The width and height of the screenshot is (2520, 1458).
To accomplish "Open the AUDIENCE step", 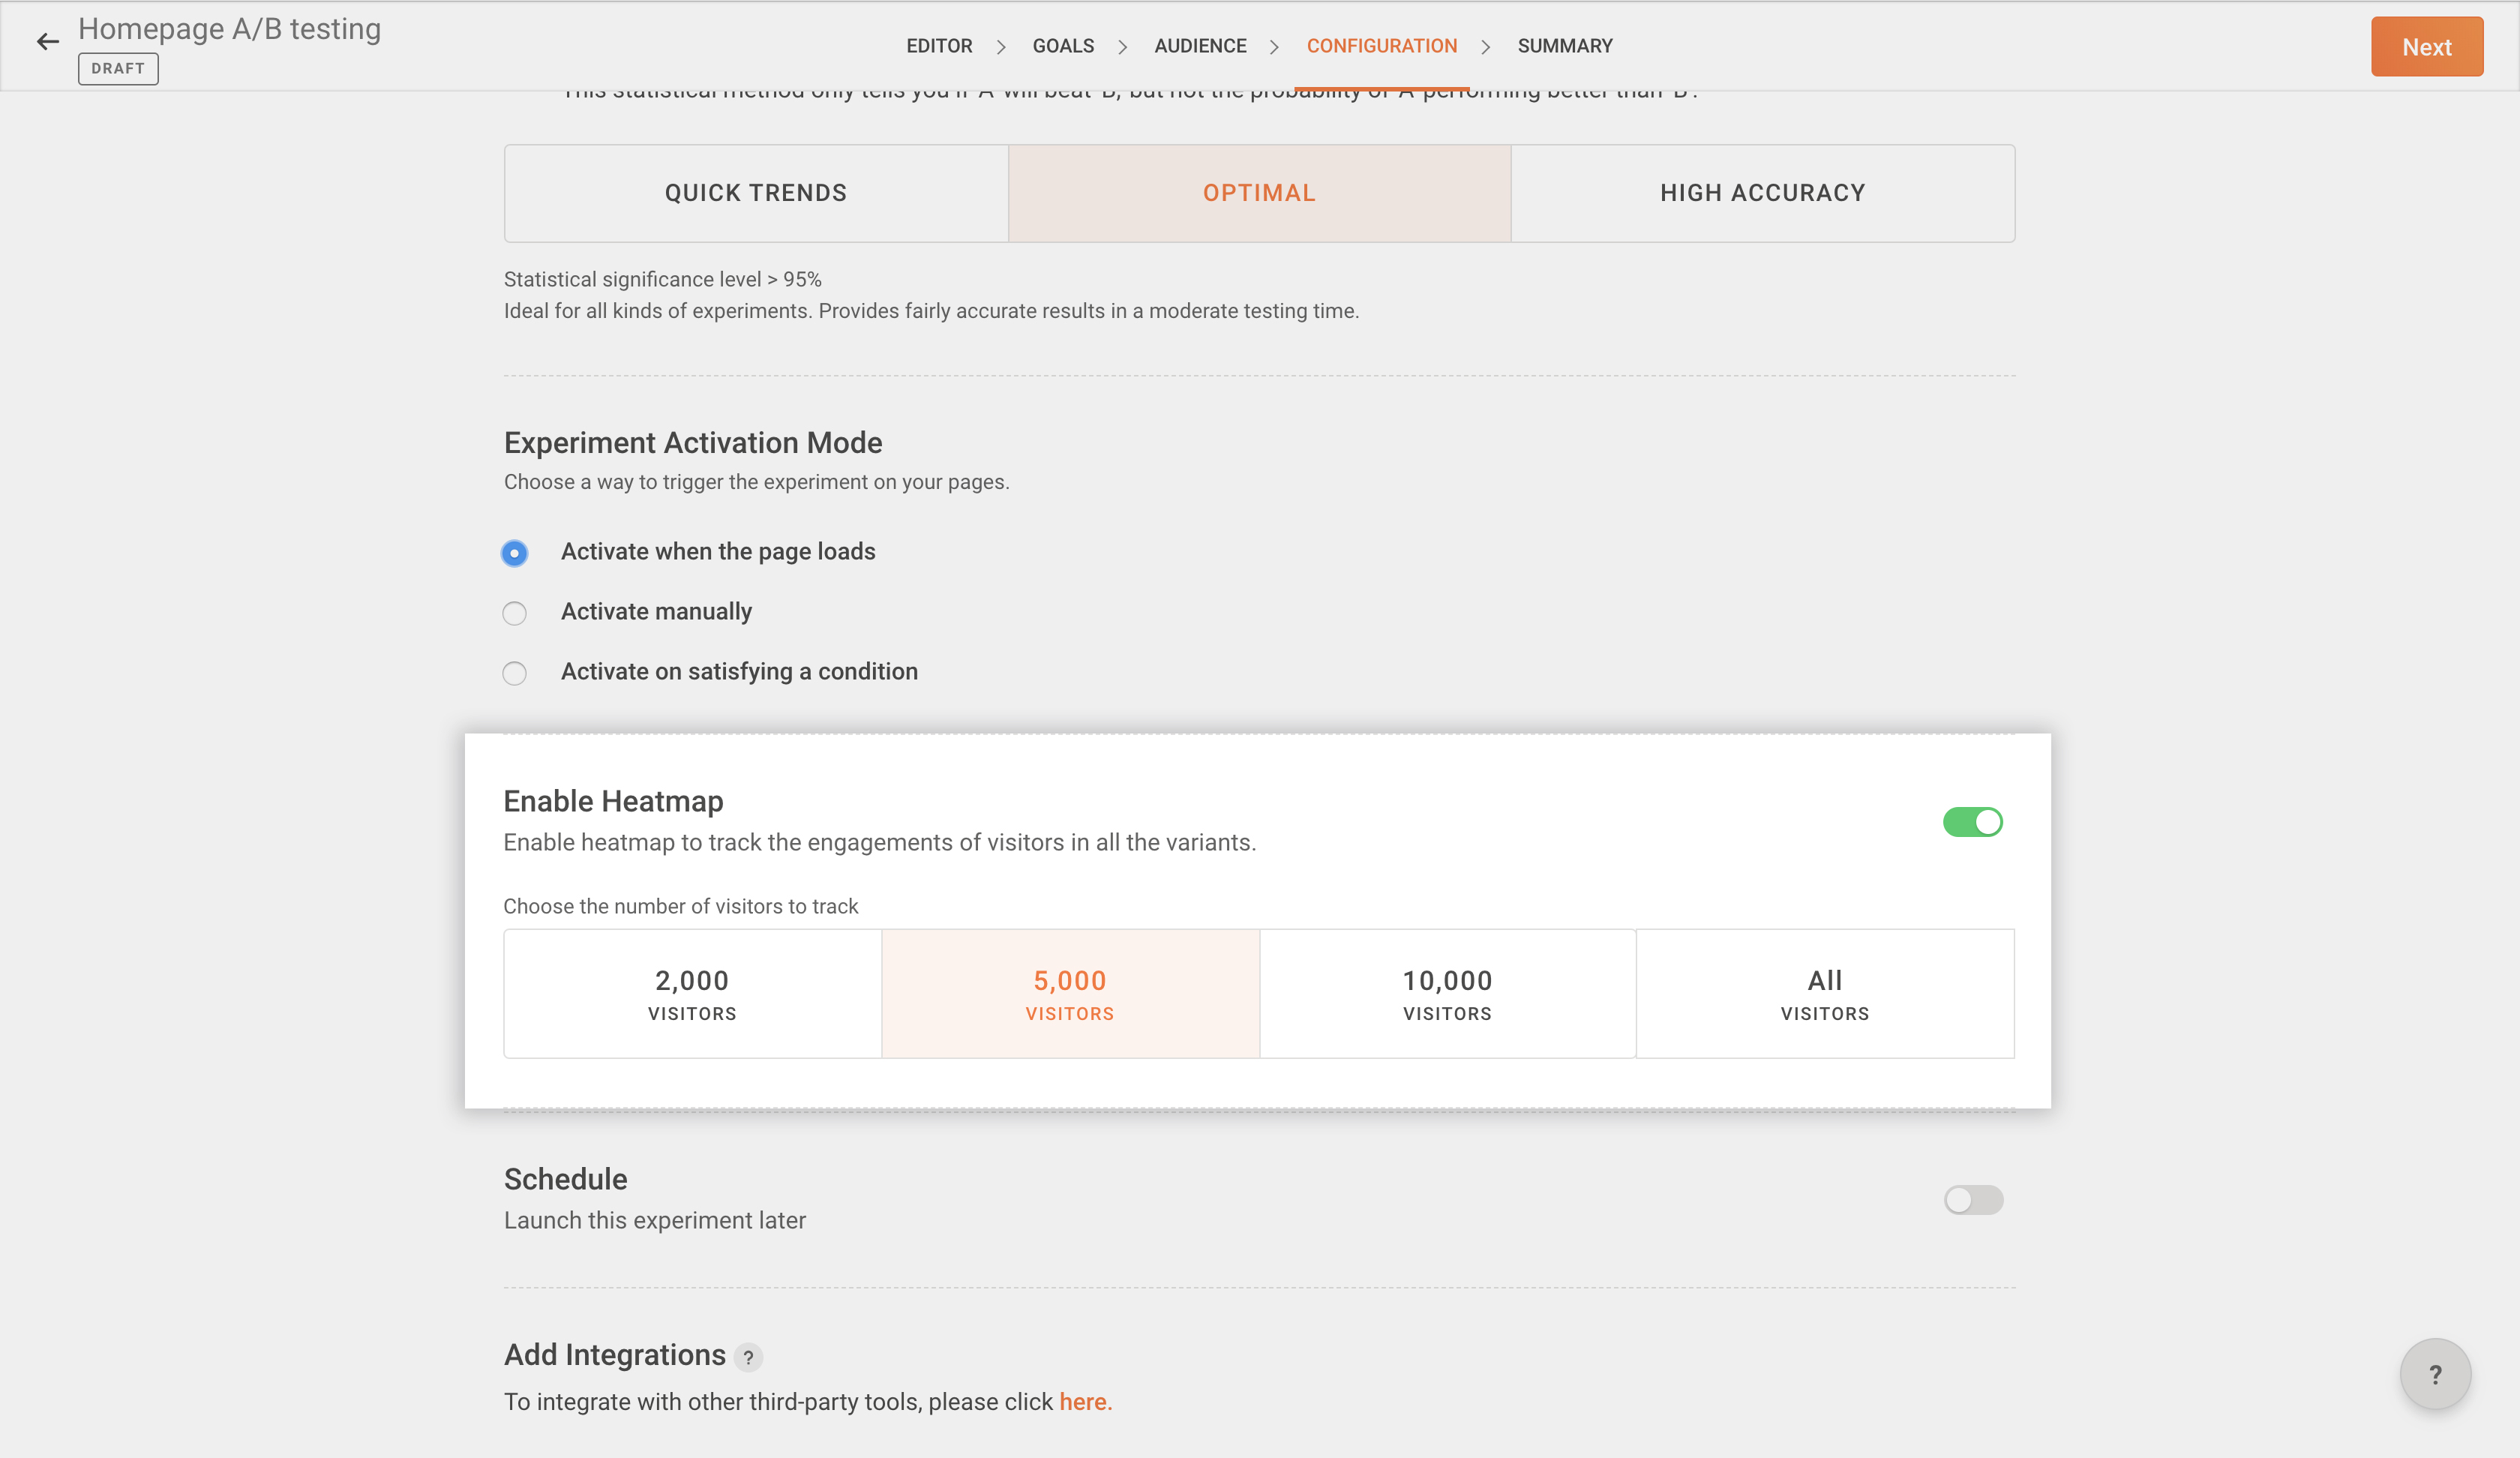I will [1200, 46].
